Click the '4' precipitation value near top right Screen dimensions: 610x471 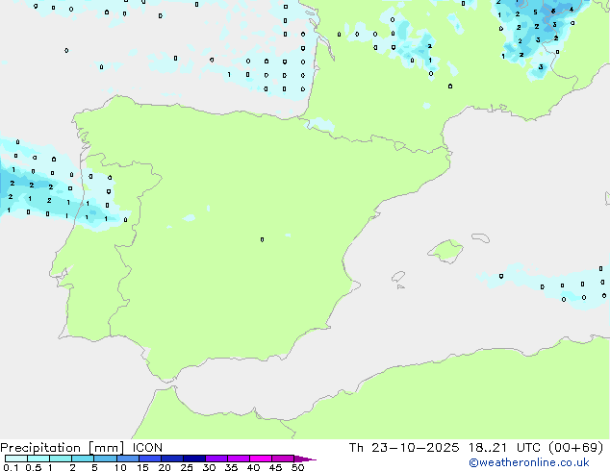572,10
